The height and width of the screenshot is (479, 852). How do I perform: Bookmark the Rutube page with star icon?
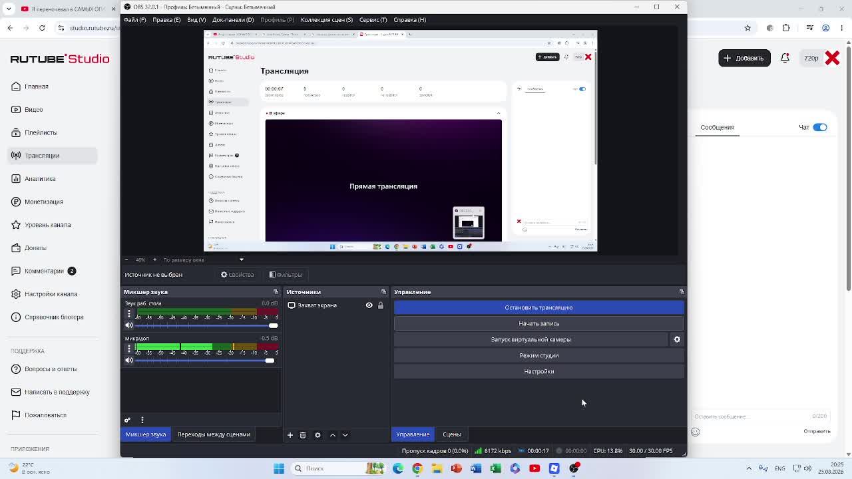tap(747, 28)
